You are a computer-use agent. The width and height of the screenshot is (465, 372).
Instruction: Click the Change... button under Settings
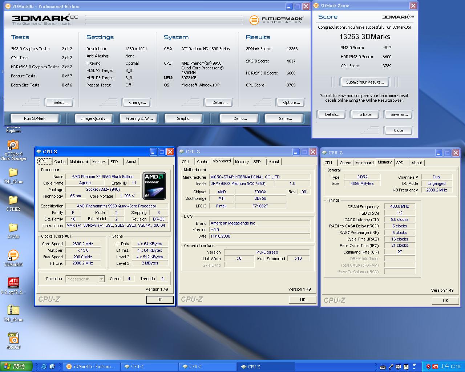[137, 102]
